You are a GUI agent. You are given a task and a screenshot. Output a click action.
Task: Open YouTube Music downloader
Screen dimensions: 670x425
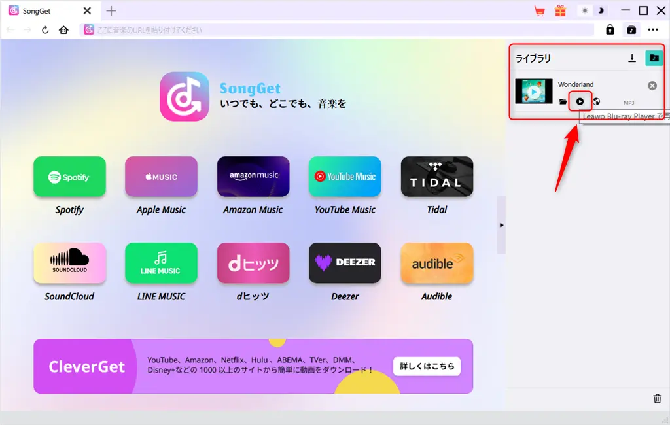(345, 176)
